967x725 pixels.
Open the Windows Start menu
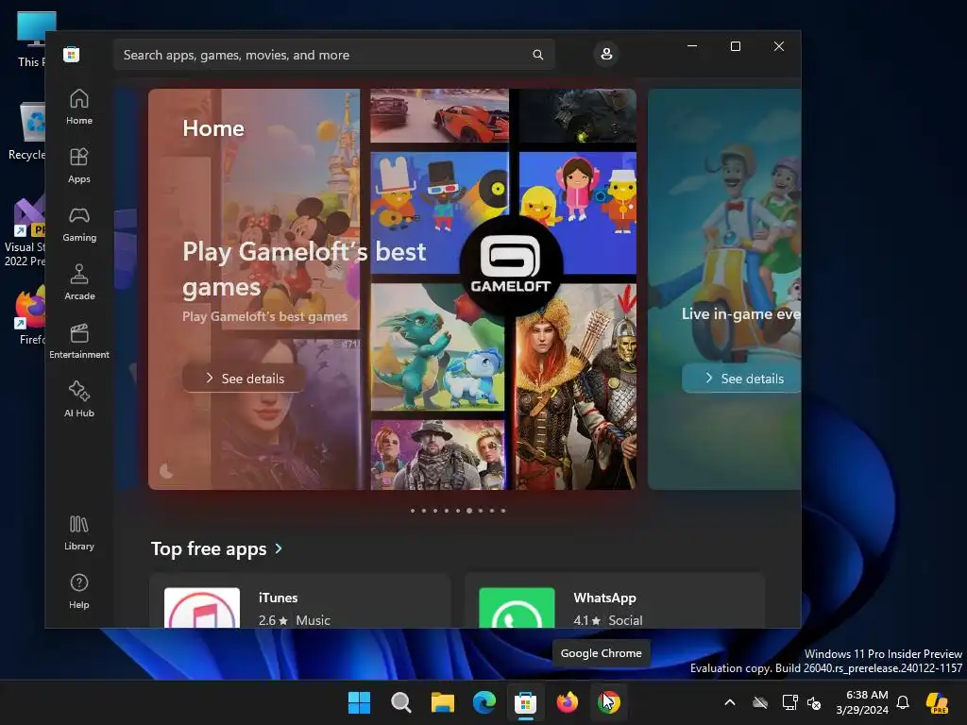coord(359,702)
